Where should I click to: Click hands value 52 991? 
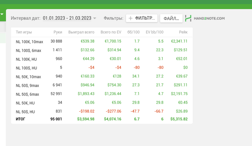[56, 94]
